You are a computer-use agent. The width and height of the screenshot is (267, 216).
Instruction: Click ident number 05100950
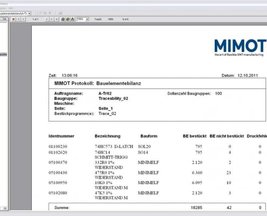point(58,183)
